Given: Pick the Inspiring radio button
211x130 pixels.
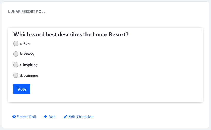Looking at the screenshot, I should click(x=16, y=65).
